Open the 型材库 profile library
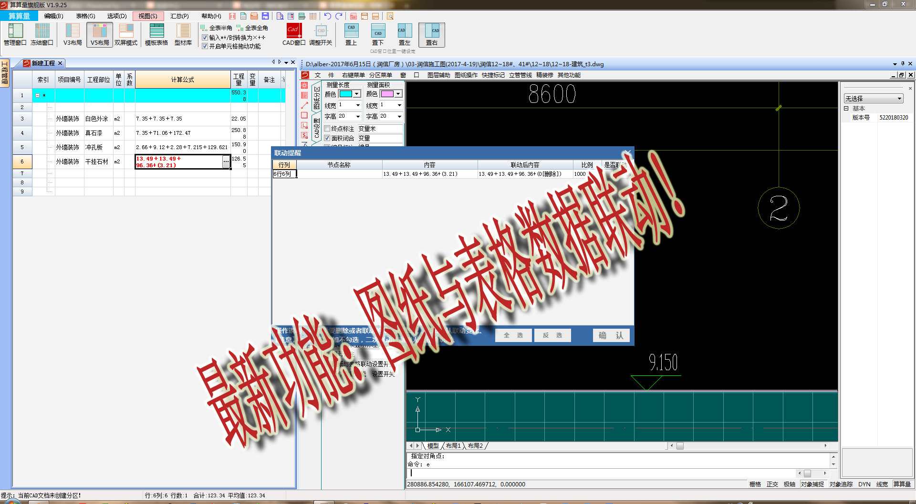Viewport: 916px width, 504px height. (183, 34)
